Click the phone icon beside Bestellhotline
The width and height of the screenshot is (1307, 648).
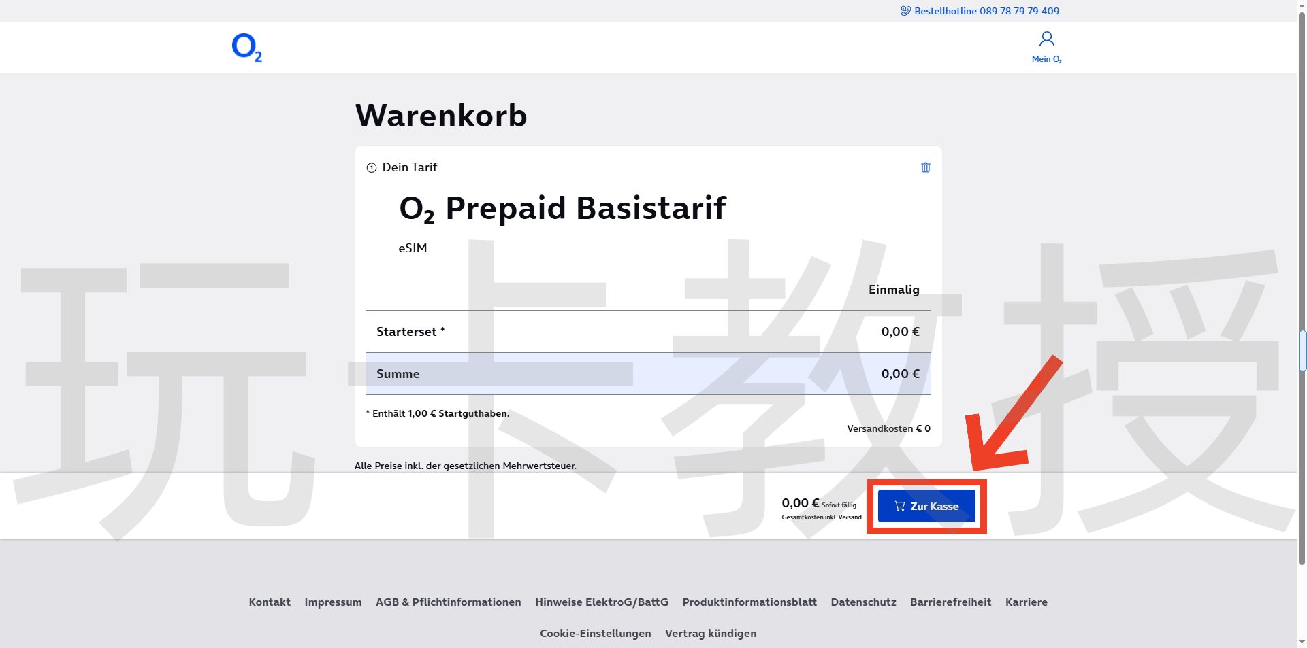[905, 11]
